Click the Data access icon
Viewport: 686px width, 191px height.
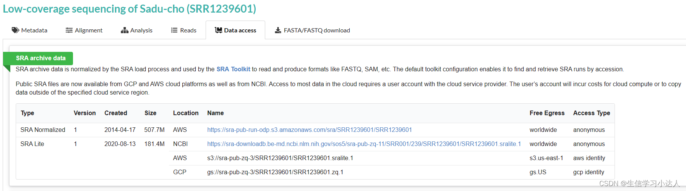click(219, 30)
